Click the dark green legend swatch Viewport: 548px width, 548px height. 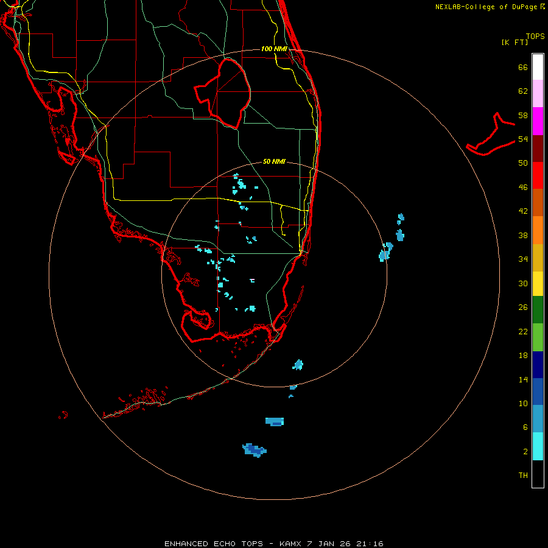538,310
